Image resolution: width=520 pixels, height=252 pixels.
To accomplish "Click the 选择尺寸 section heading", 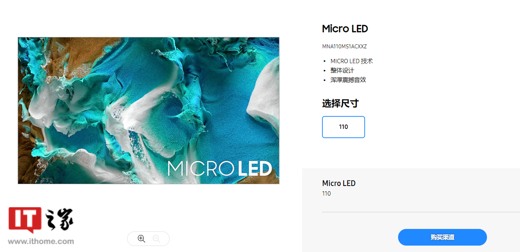I will coord(340,104).
